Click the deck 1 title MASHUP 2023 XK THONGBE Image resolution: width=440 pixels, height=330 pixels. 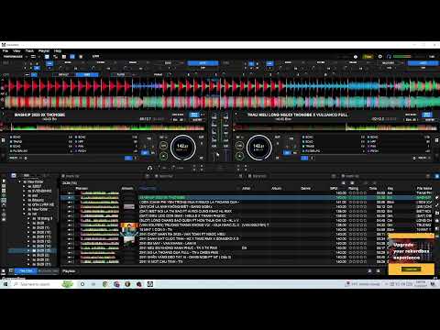point(39,115)
